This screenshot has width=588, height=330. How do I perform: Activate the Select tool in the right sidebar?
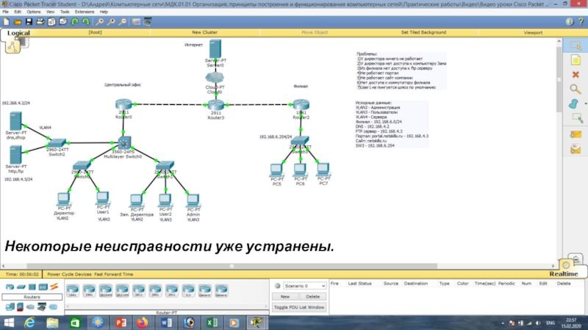click(576, 45)
